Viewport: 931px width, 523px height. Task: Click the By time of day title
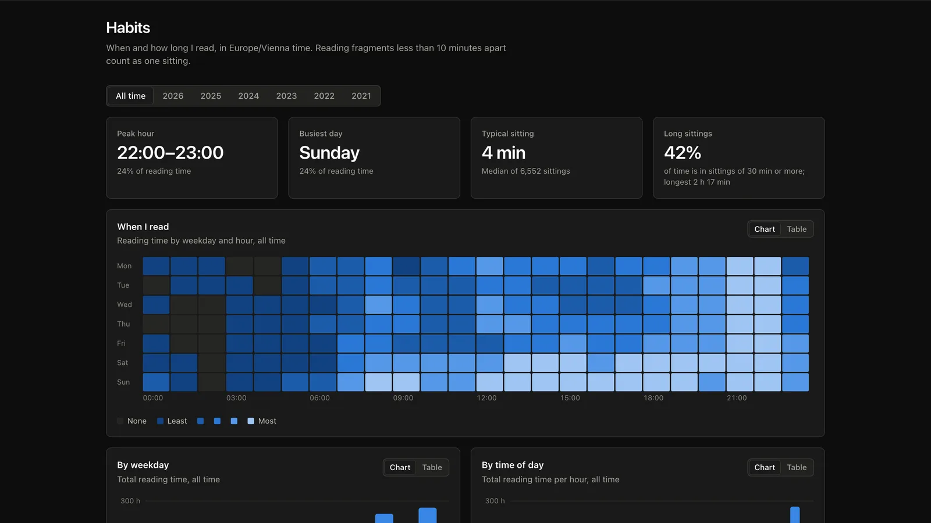(513, 465)
